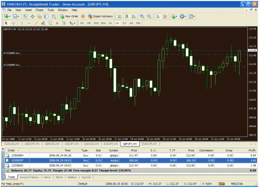This screenshot has width=259, height=187.
Task: Open the Navigator panel icon
Action: [x=39, y=16]
